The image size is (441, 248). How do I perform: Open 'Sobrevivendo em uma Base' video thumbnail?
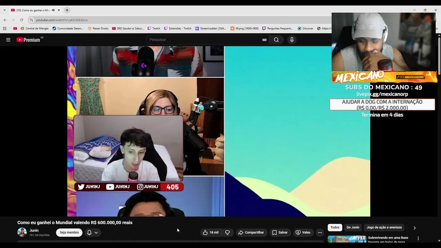347,239
